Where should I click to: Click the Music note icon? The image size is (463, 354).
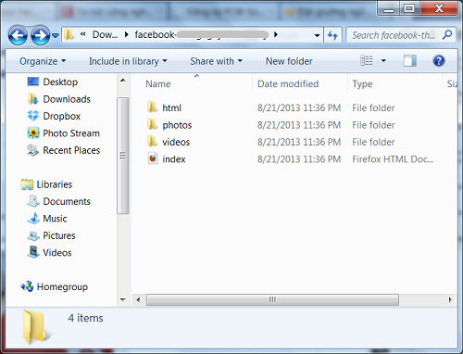[x=33, y=219]
